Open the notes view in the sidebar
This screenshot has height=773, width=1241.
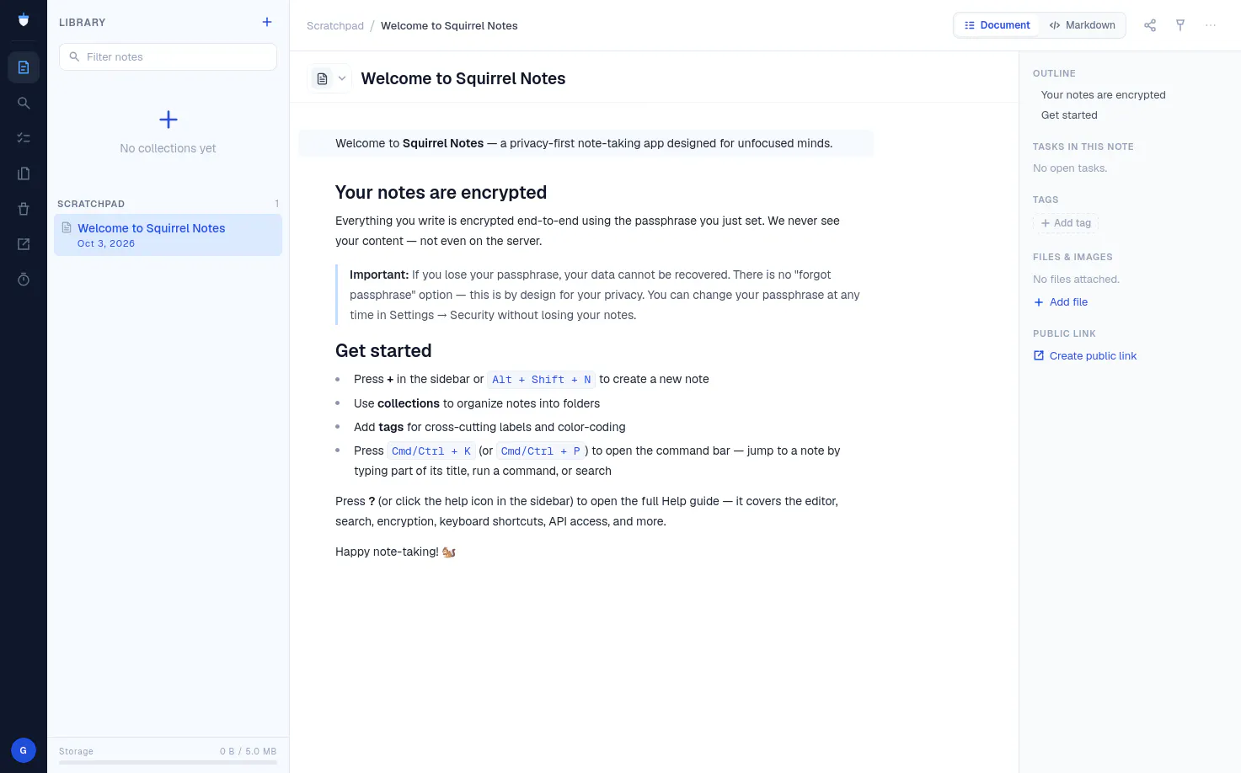24,67
